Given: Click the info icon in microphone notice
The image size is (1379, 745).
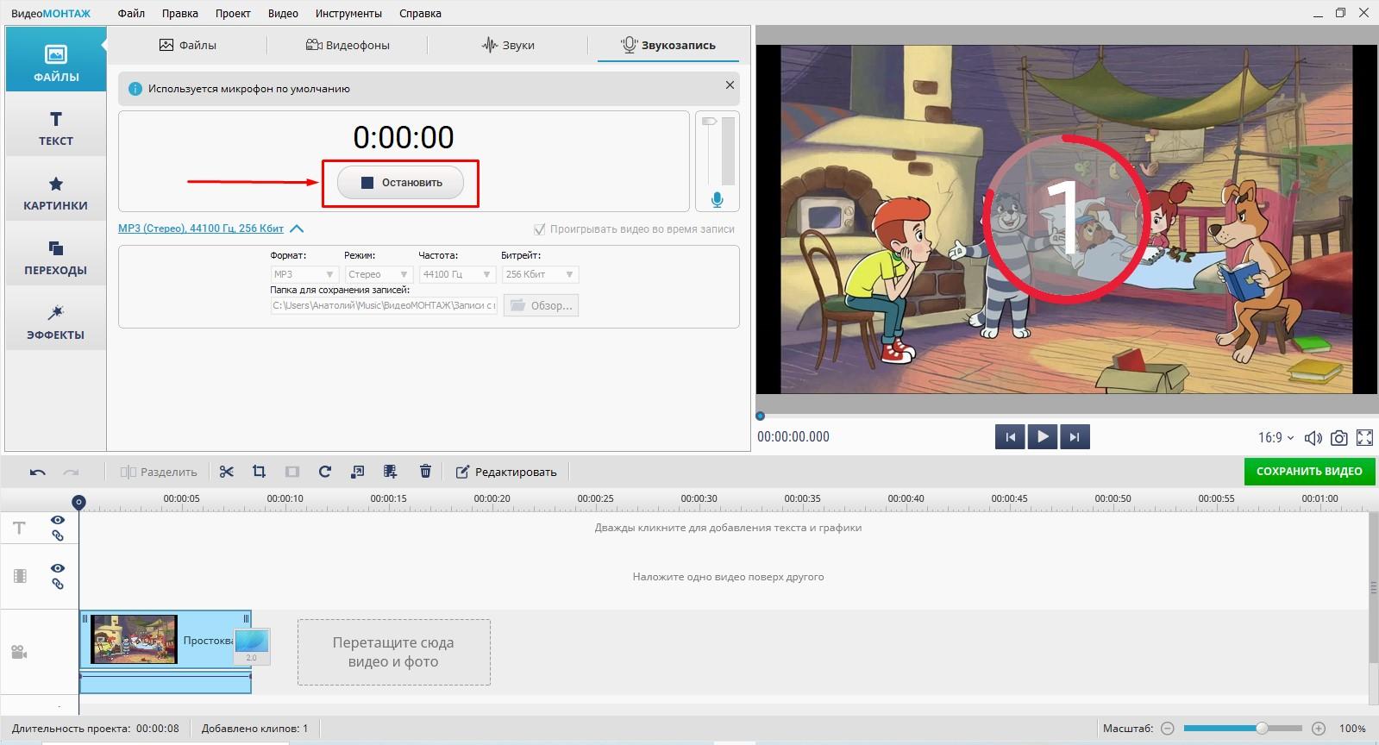Looking at the screenshot, I should point(135,89).
